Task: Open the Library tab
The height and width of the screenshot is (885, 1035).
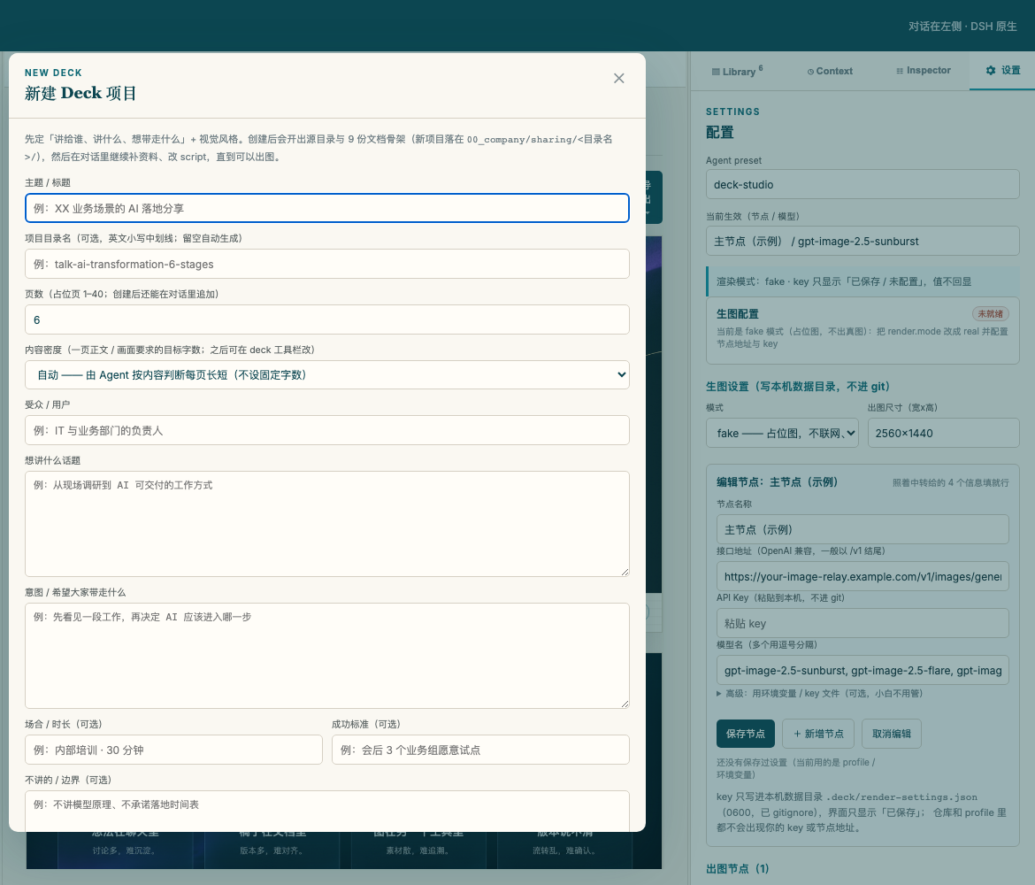Action: (737, 72)
